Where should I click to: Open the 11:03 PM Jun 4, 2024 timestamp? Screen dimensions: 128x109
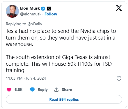click(26, 78)
